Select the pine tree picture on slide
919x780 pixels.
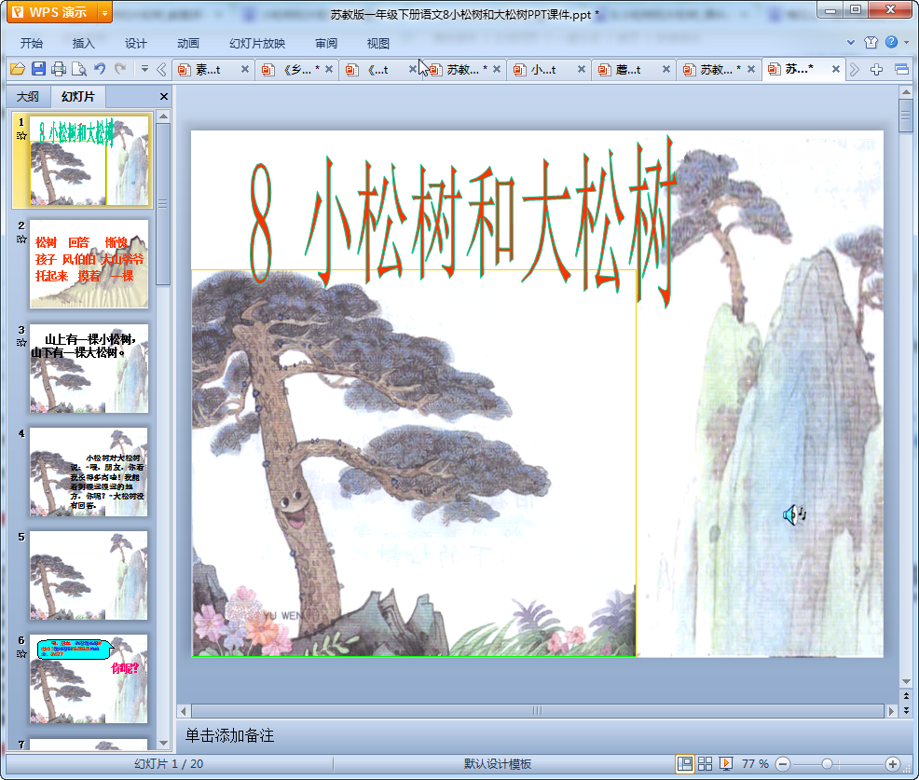click(414, 463)
